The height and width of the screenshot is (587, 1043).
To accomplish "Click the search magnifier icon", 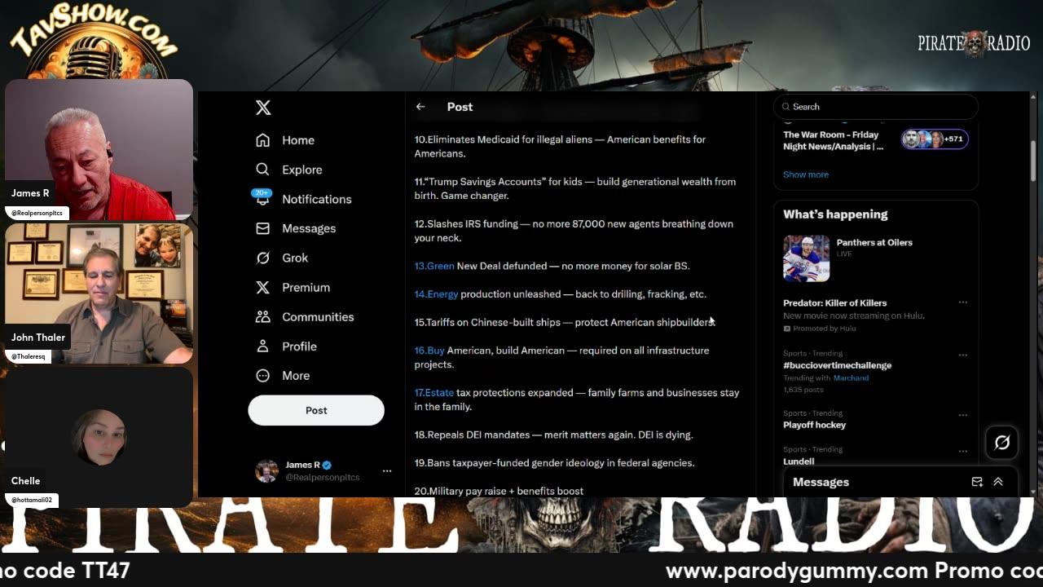I will click(786, 107).
